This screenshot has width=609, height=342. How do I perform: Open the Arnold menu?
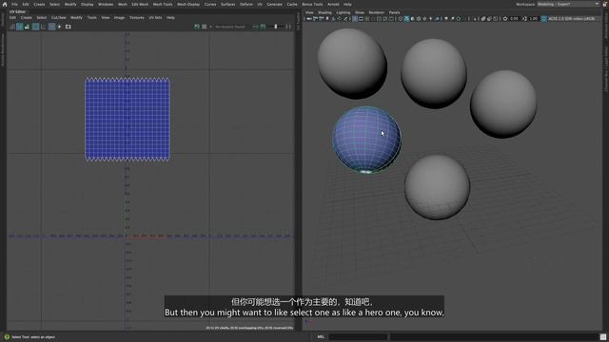coord(333,4)
